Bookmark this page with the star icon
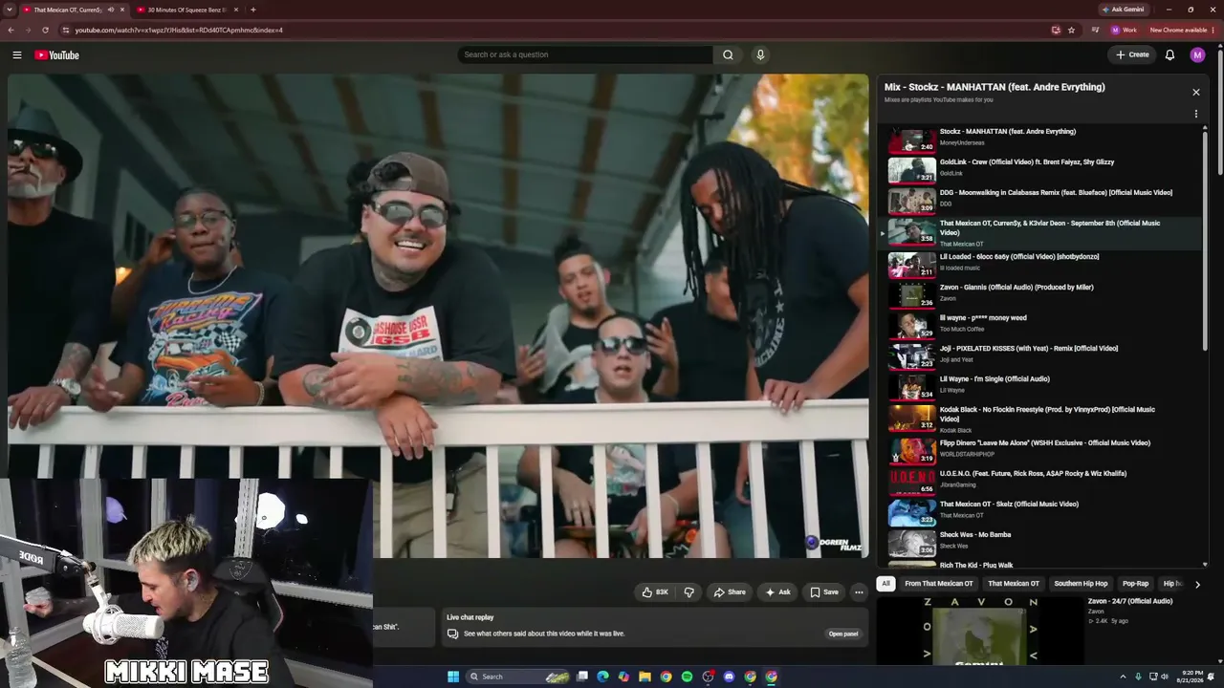Screen dimensions: 1224x688 (1071, 30)
